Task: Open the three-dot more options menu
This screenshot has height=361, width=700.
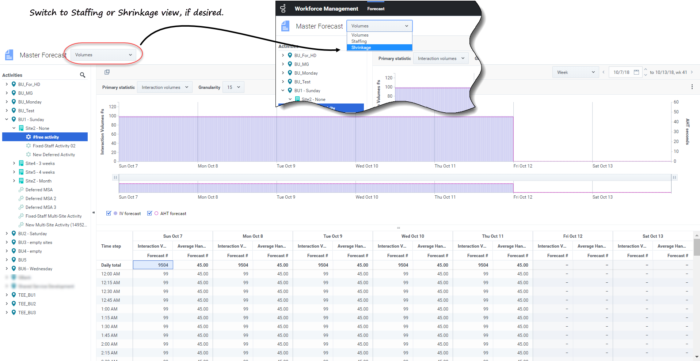Action: click(x=692, y=87)
